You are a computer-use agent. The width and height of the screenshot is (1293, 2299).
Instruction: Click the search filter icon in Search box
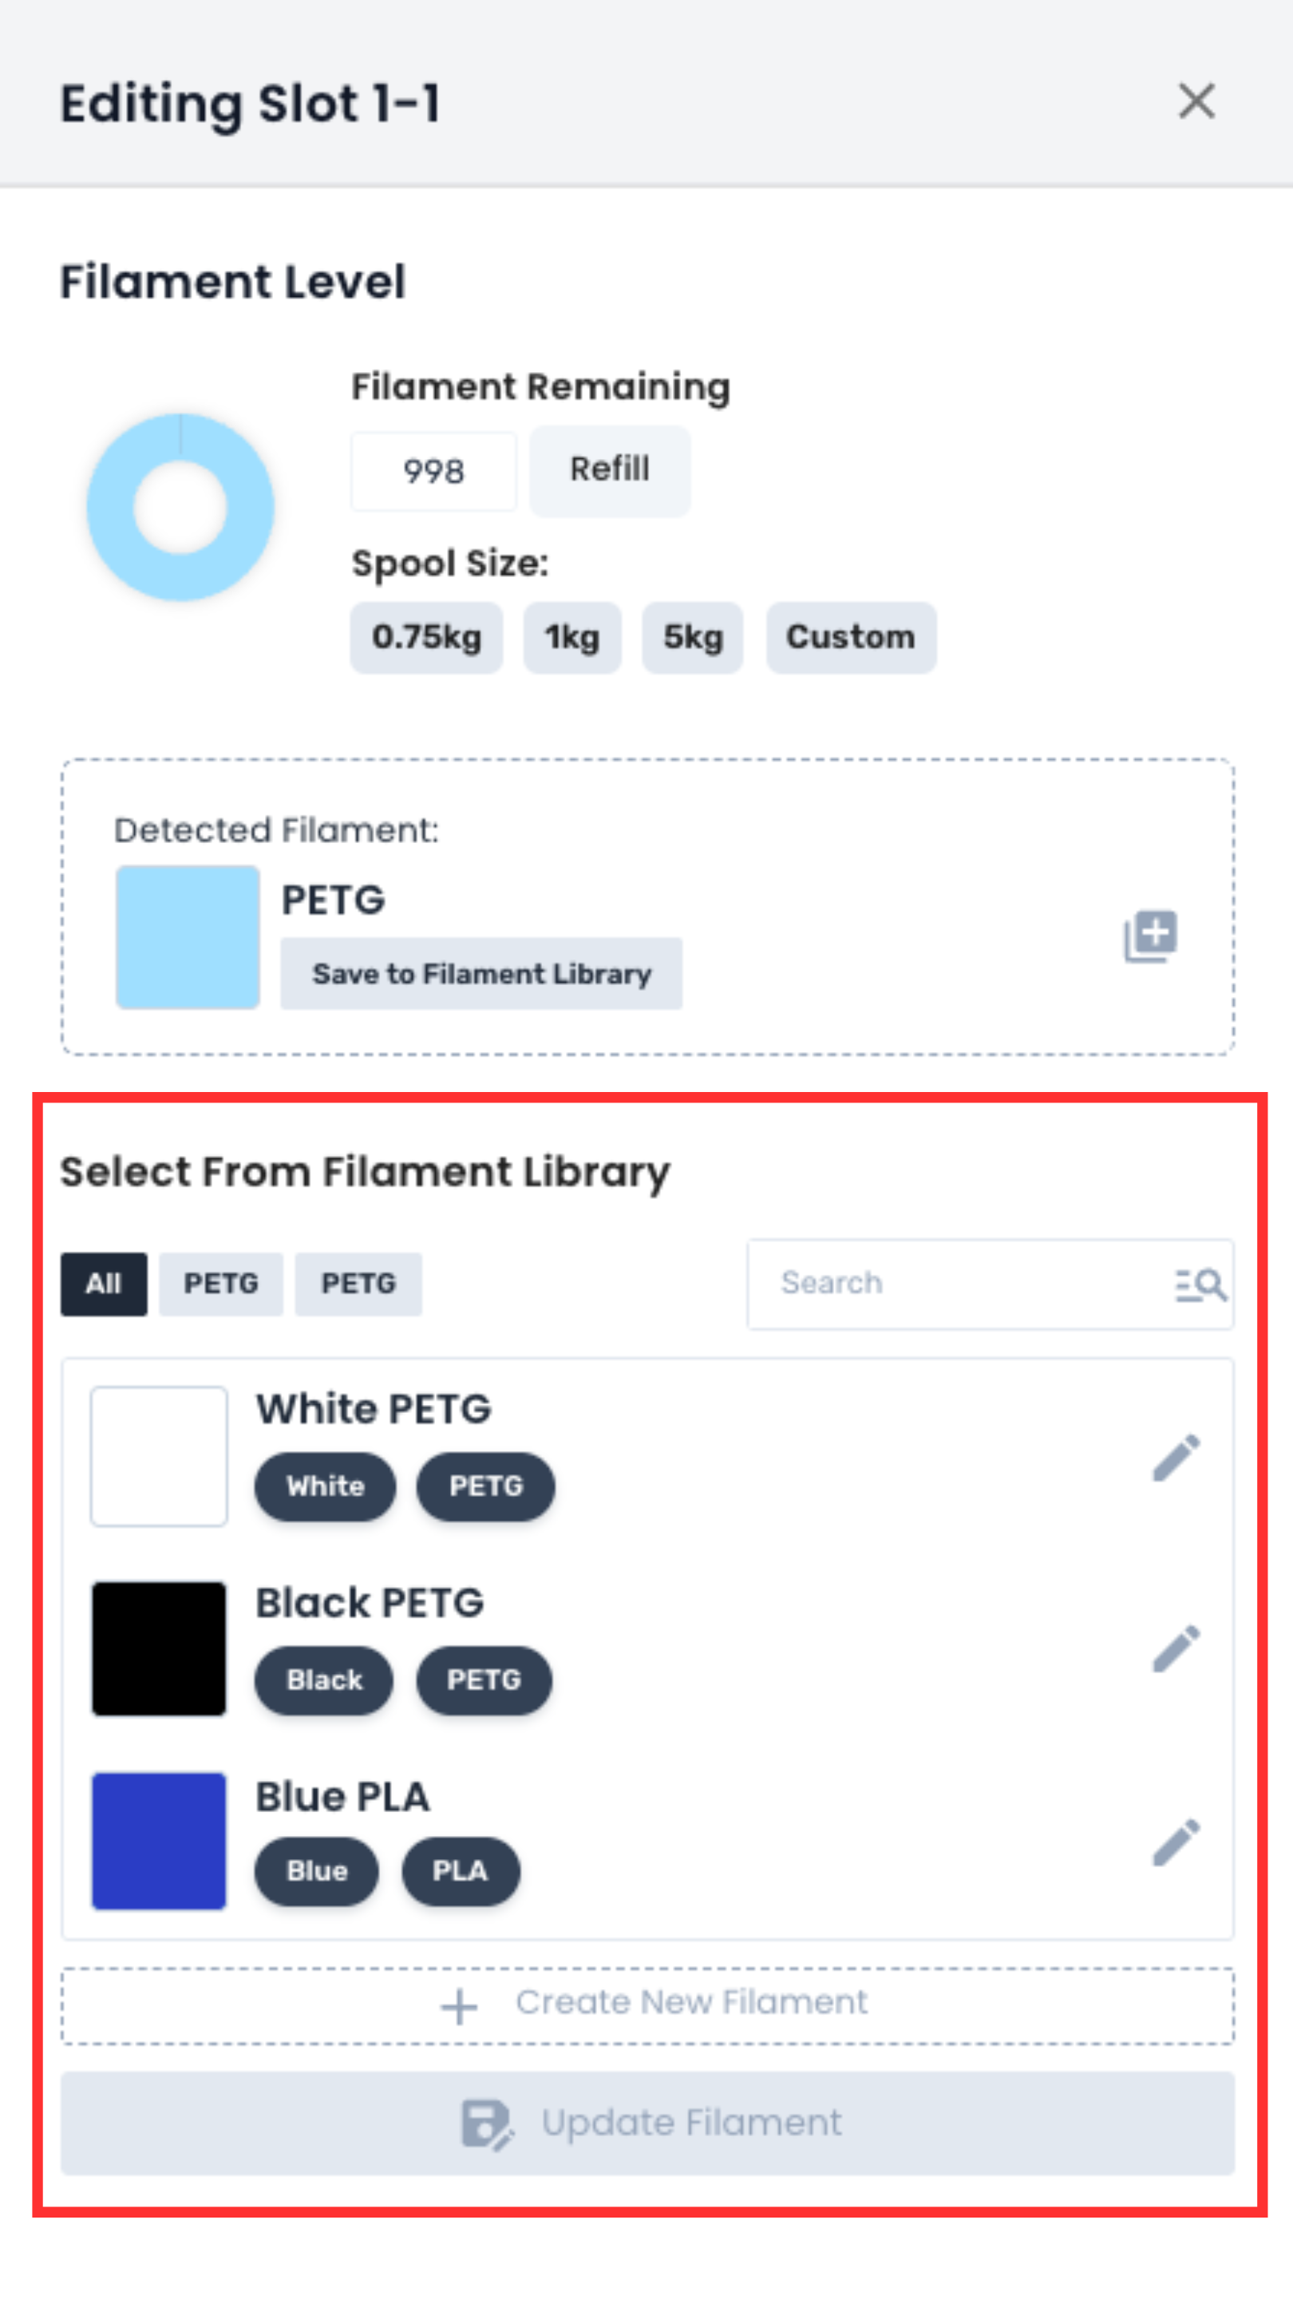pyautogui.click(x=1200, y=1284)
